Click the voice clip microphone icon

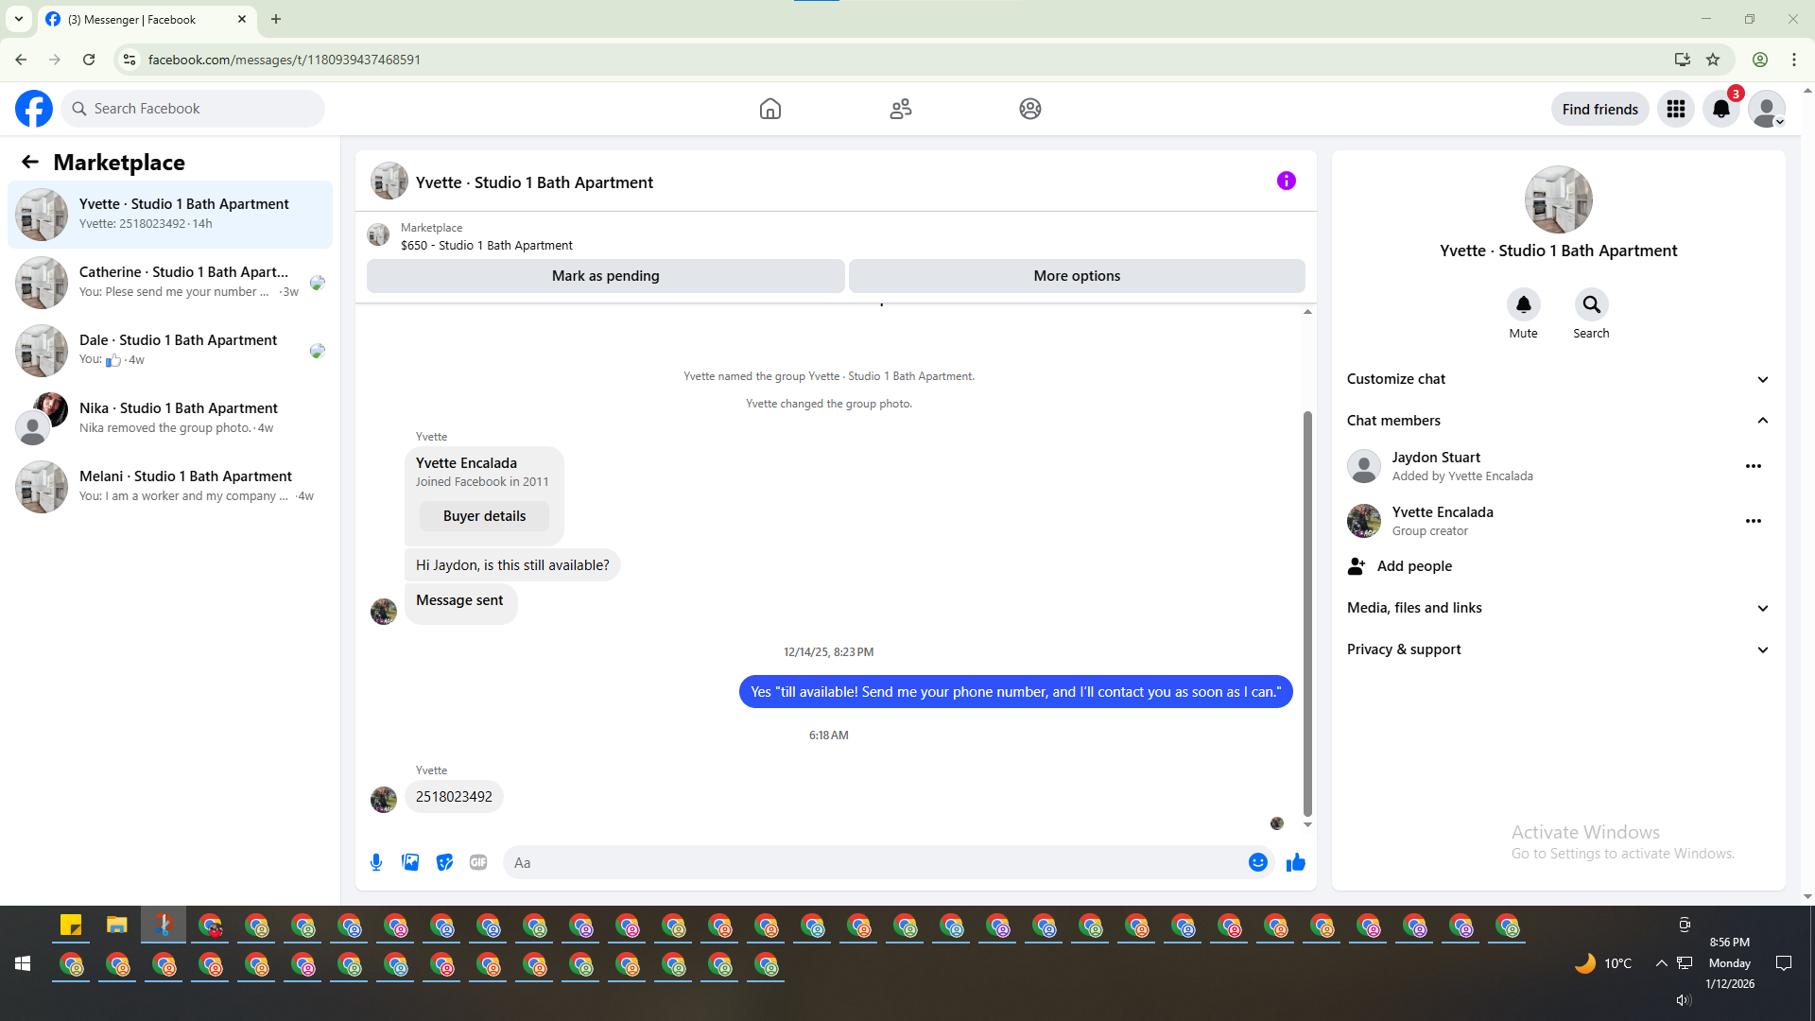click(376, 862)
